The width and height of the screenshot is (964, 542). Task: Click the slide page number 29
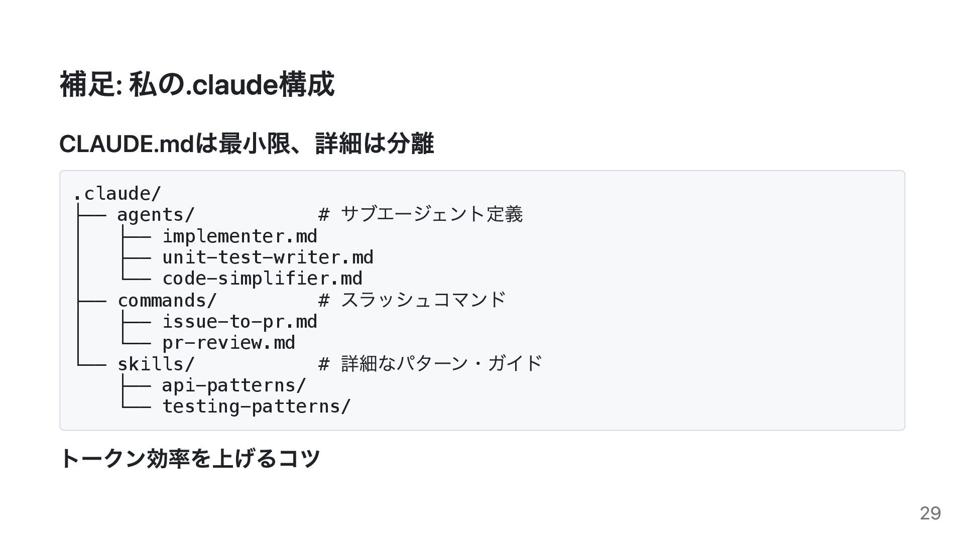pos(930,513)
